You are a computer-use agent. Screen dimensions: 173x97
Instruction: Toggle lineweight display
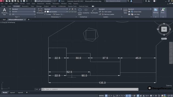coord(135,96)
